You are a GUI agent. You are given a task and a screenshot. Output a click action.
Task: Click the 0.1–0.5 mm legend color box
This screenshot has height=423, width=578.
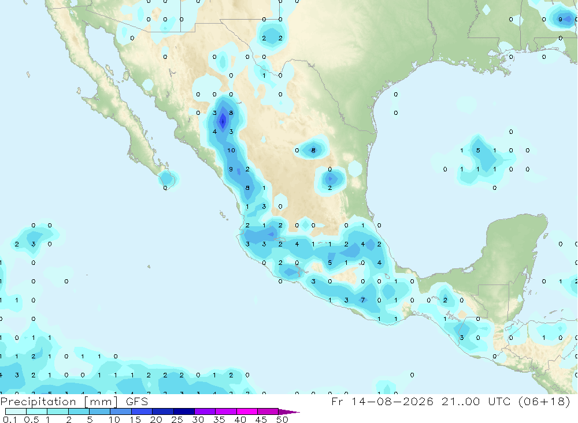16,411
